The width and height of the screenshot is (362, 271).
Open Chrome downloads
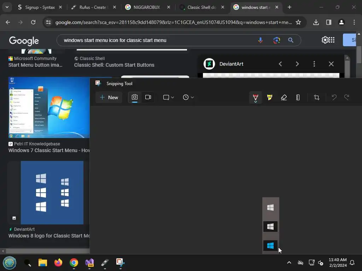(316, 22)
